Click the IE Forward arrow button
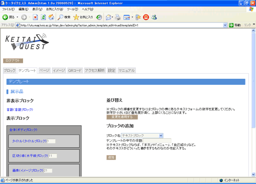Image resolution: width=256 pixels, height=184 pixels. point(24,17)
